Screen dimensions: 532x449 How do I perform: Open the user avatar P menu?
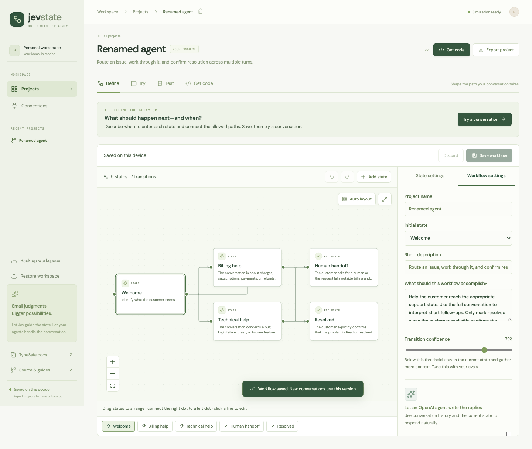tap(514, 12)
